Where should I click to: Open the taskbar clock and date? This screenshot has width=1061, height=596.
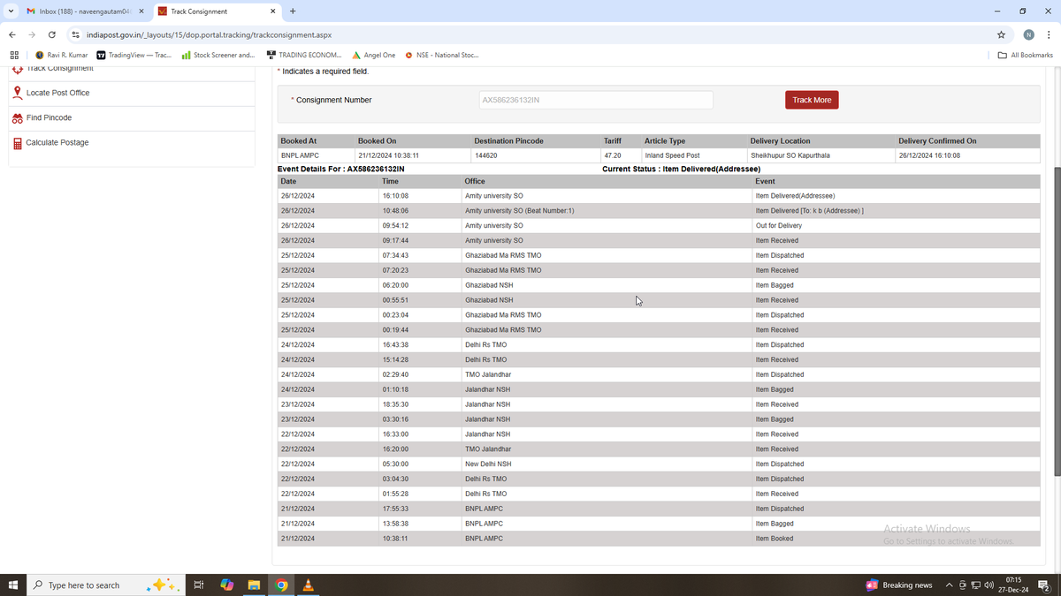1013,585
